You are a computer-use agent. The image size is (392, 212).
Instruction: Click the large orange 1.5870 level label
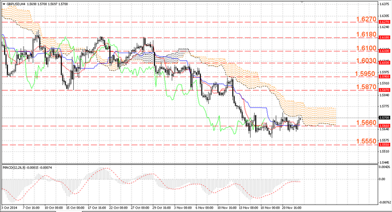366,87
